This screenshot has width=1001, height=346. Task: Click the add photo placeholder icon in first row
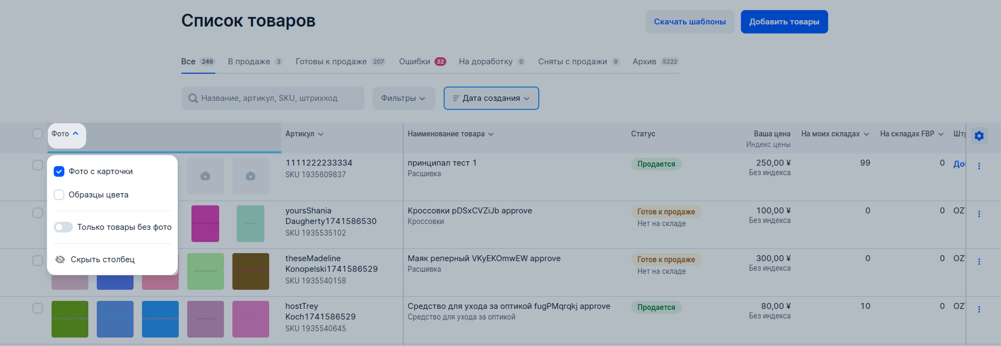[x=205, y=176]
